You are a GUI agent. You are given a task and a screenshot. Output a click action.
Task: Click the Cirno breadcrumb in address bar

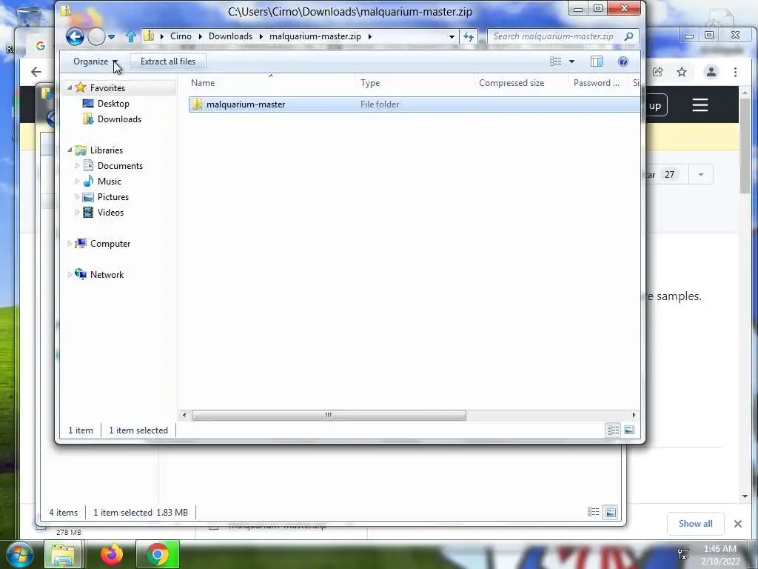pos(181,36)
